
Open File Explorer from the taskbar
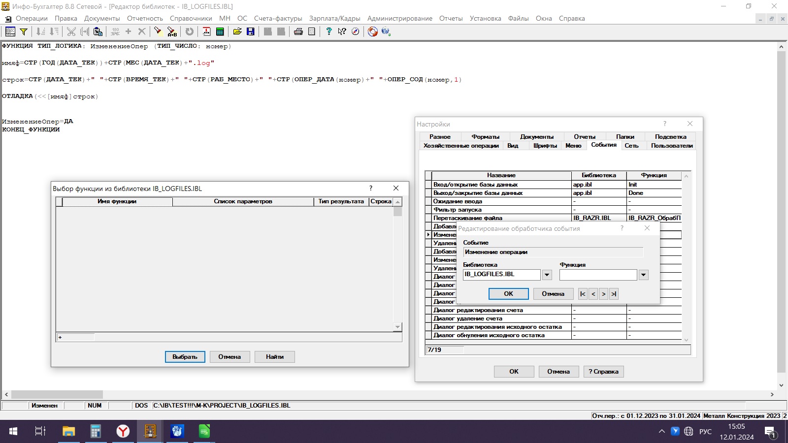click(68, 432)
